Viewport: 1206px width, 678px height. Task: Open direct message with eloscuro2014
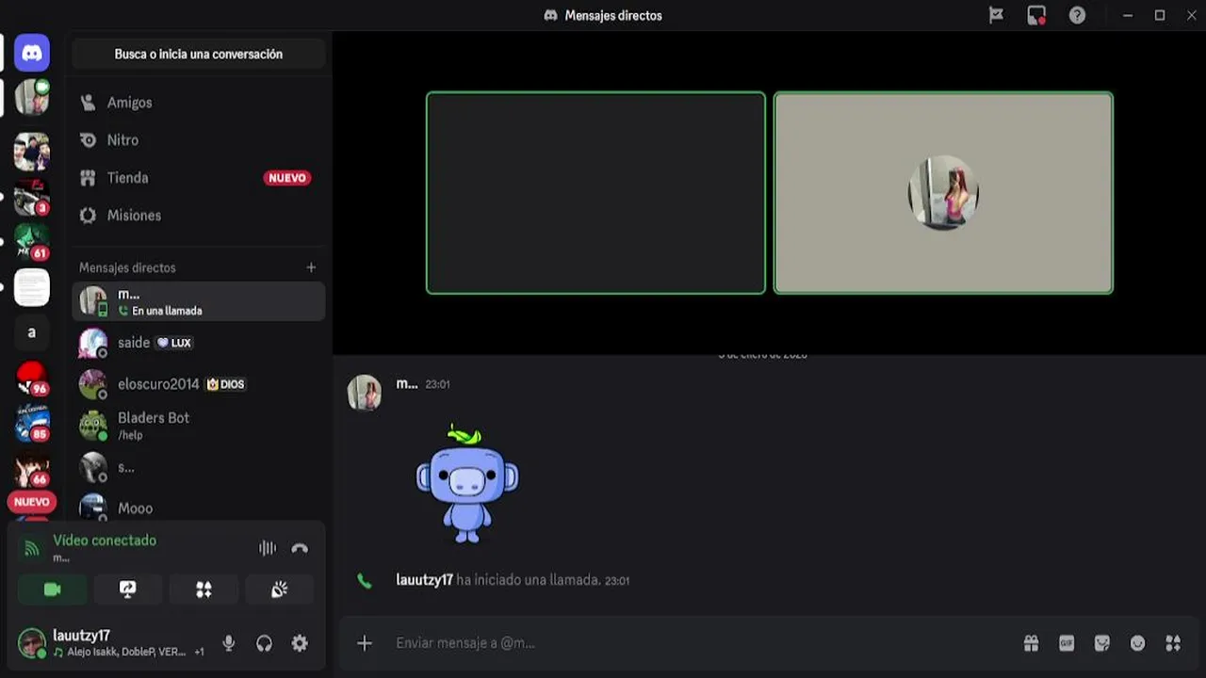(199, 384)
